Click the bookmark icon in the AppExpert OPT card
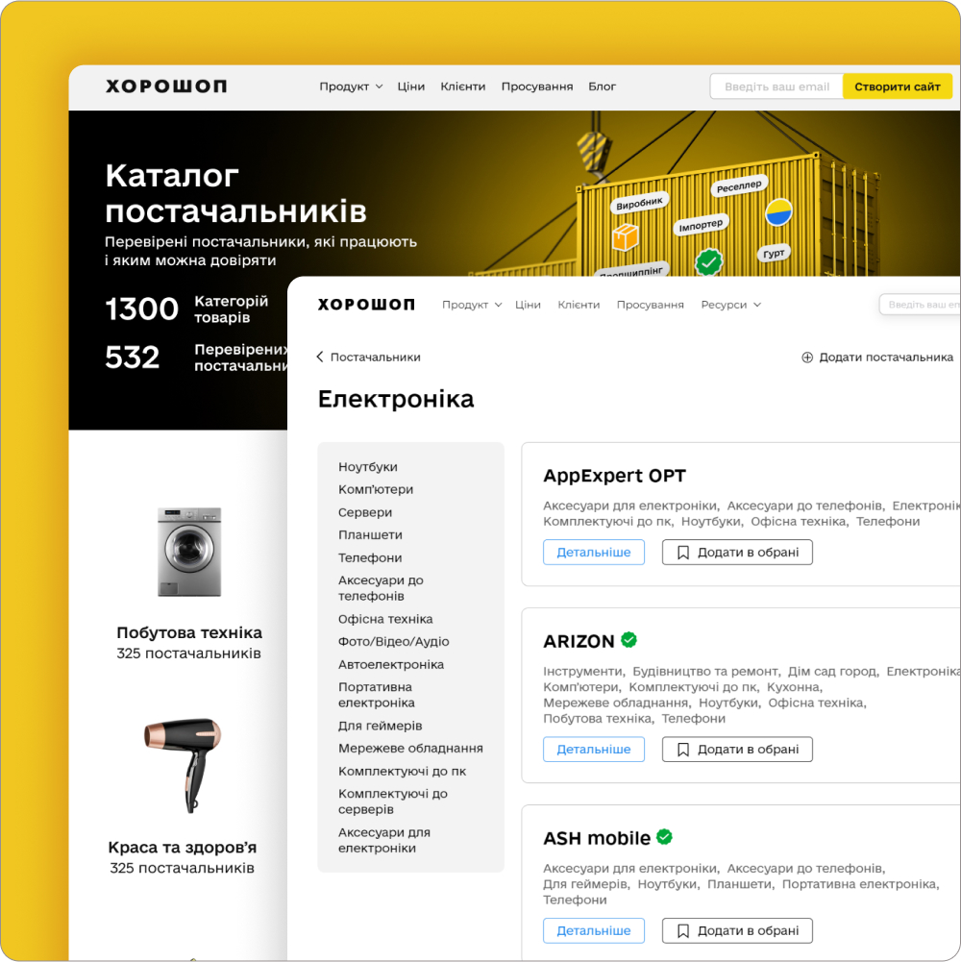Viewport: 961px width, 962px height. 683,553
